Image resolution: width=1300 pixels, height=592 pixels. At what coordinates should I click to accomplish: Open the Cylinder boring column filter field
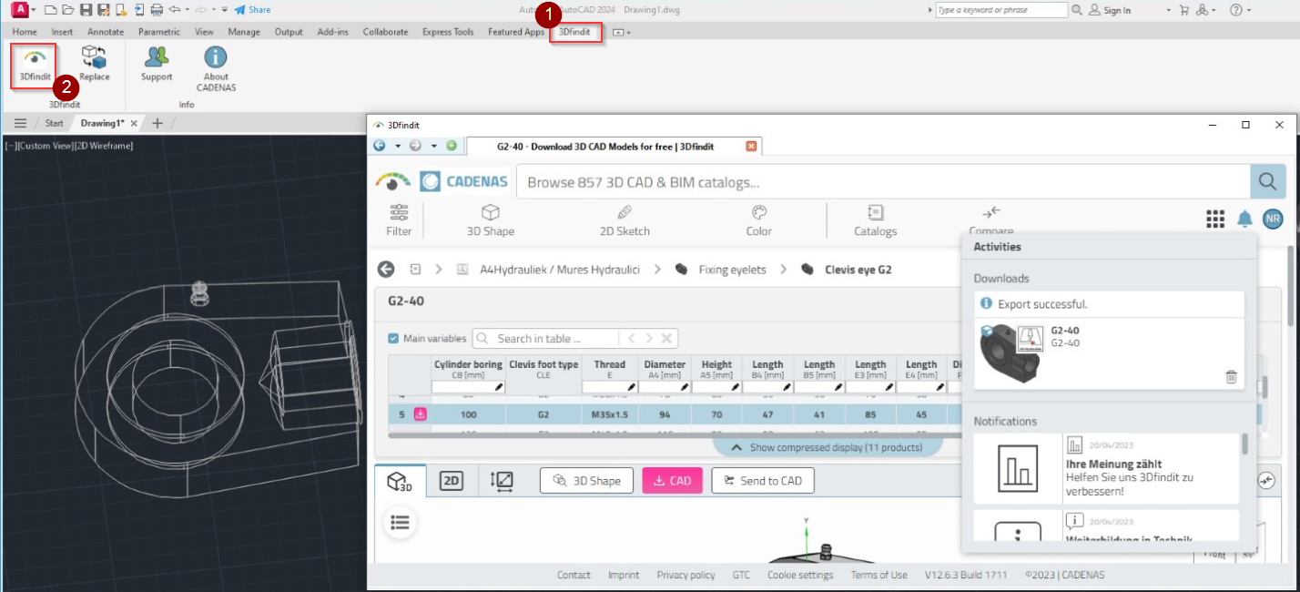click(468, 387)
